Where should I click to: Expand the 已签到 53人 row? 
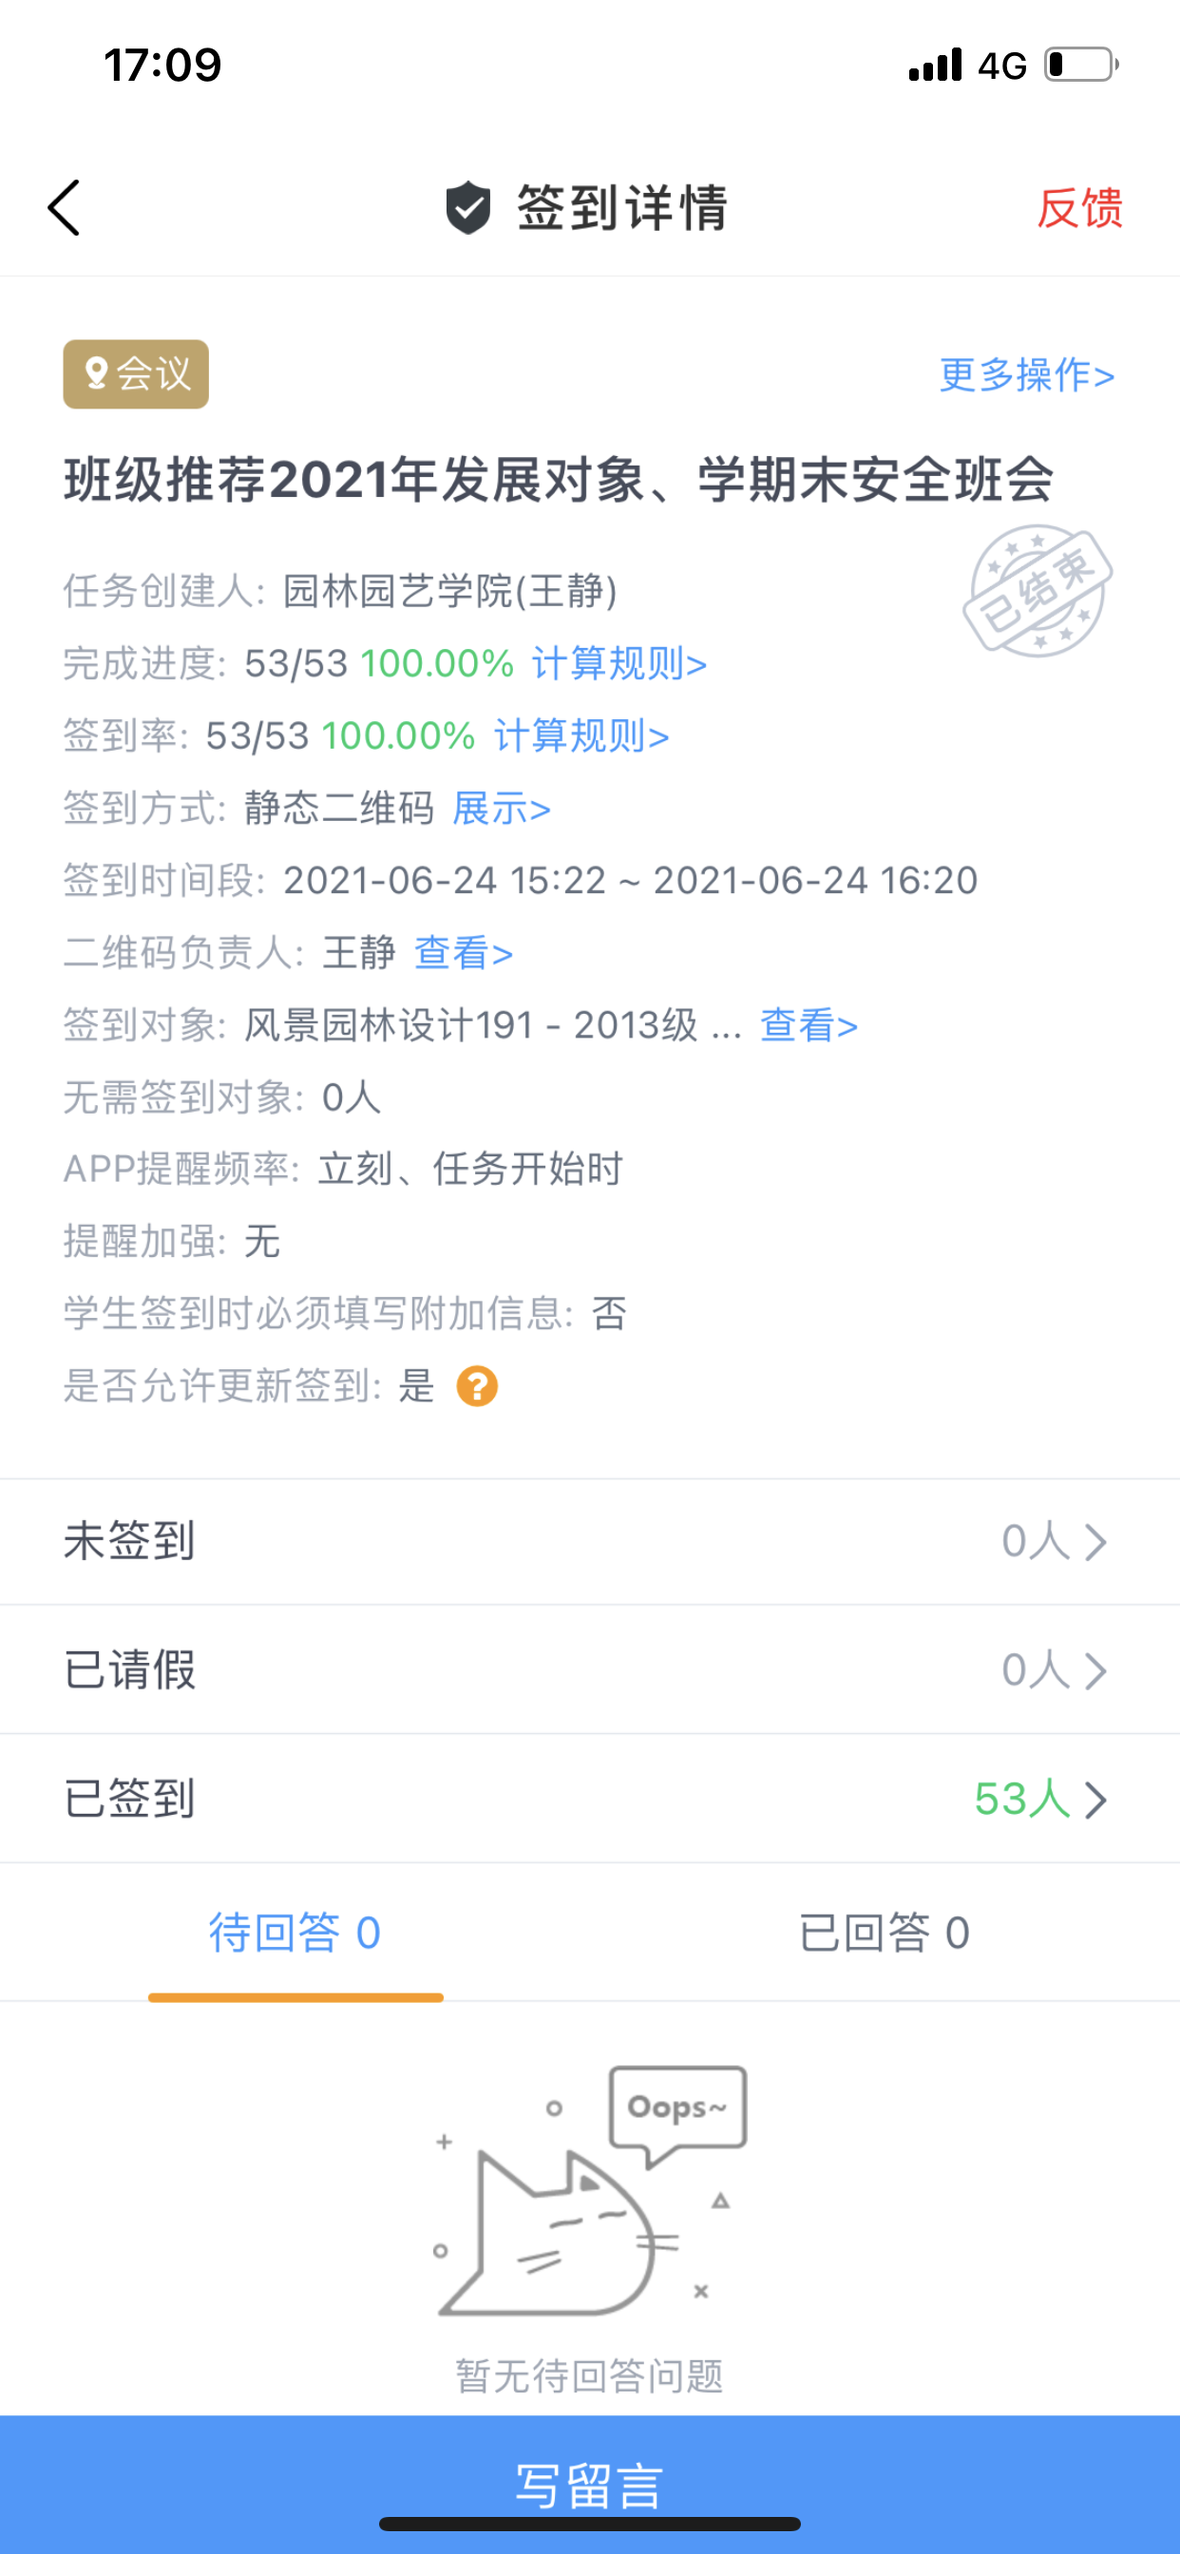point(590,1800)
